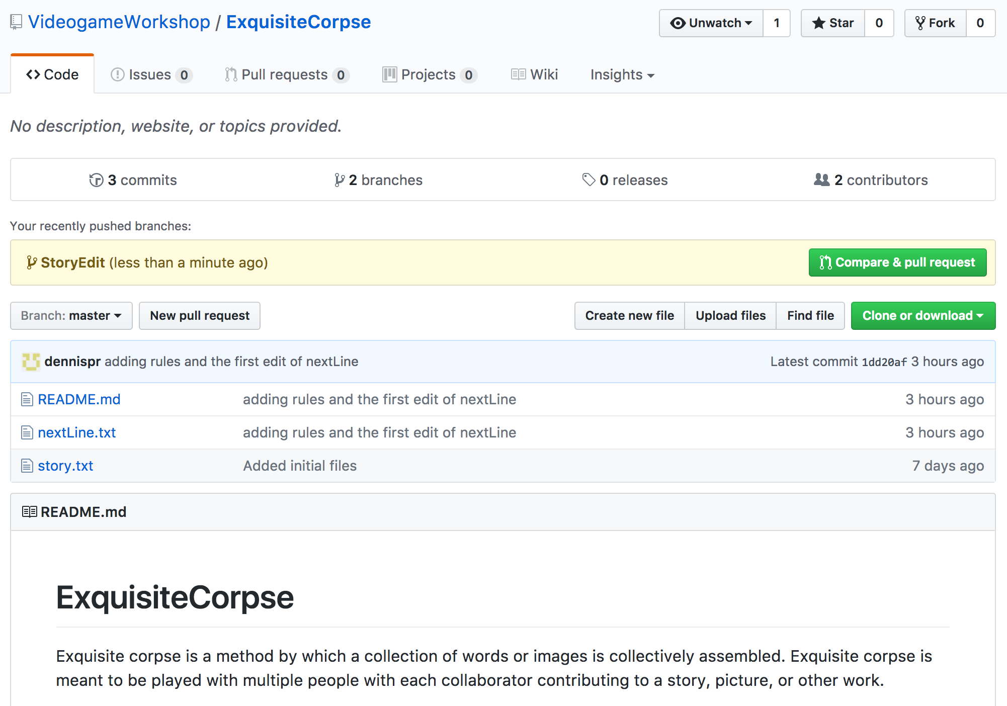Click the StoryEdit branch icon
This screenshot has width=1007, height=706.
point(31,262)
